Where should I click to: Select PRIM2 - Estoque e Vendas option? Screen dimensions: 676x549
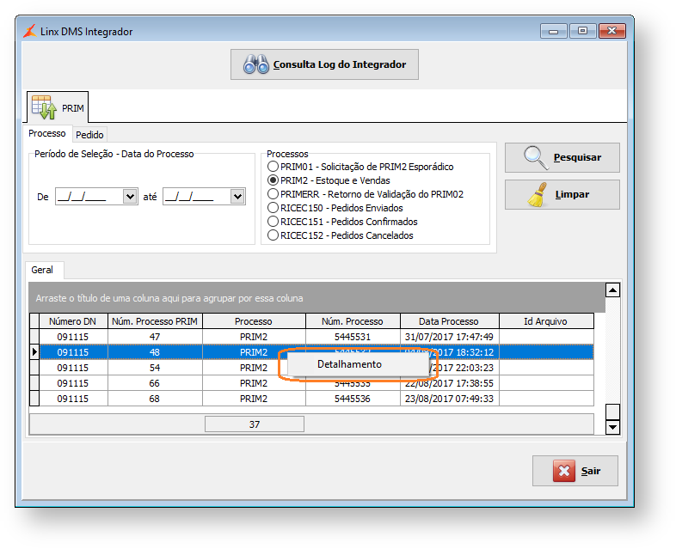(329, 180)
